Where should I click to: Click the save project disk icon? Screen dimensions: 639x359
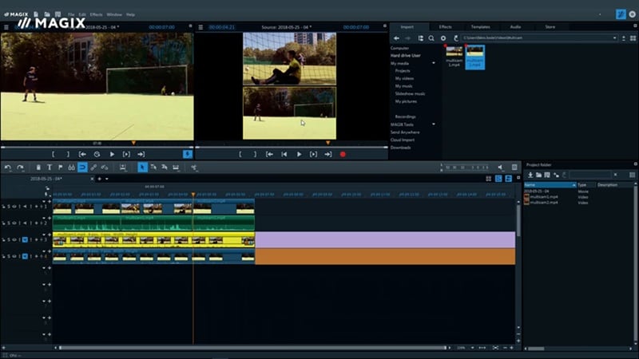pos(58,14)
